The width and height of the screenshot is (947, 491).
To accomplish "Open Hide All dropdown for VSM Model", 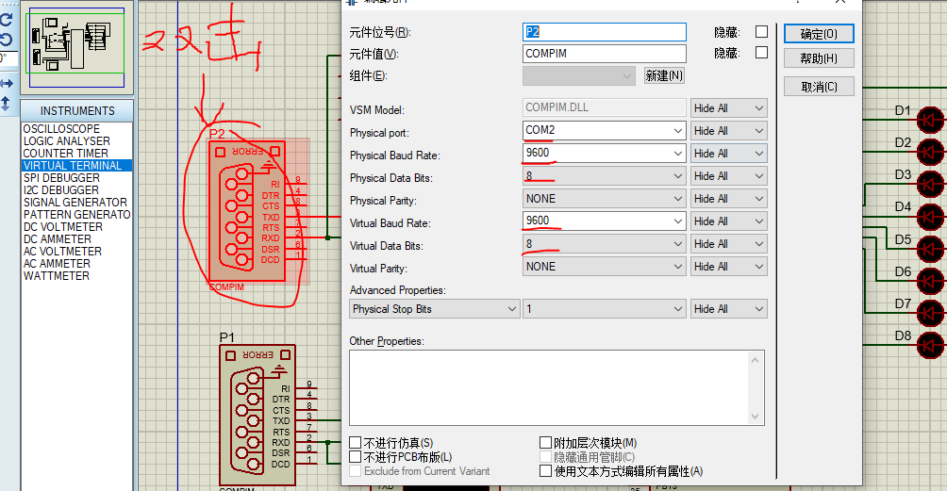I will pyautogui.click(x=729, y=108).
